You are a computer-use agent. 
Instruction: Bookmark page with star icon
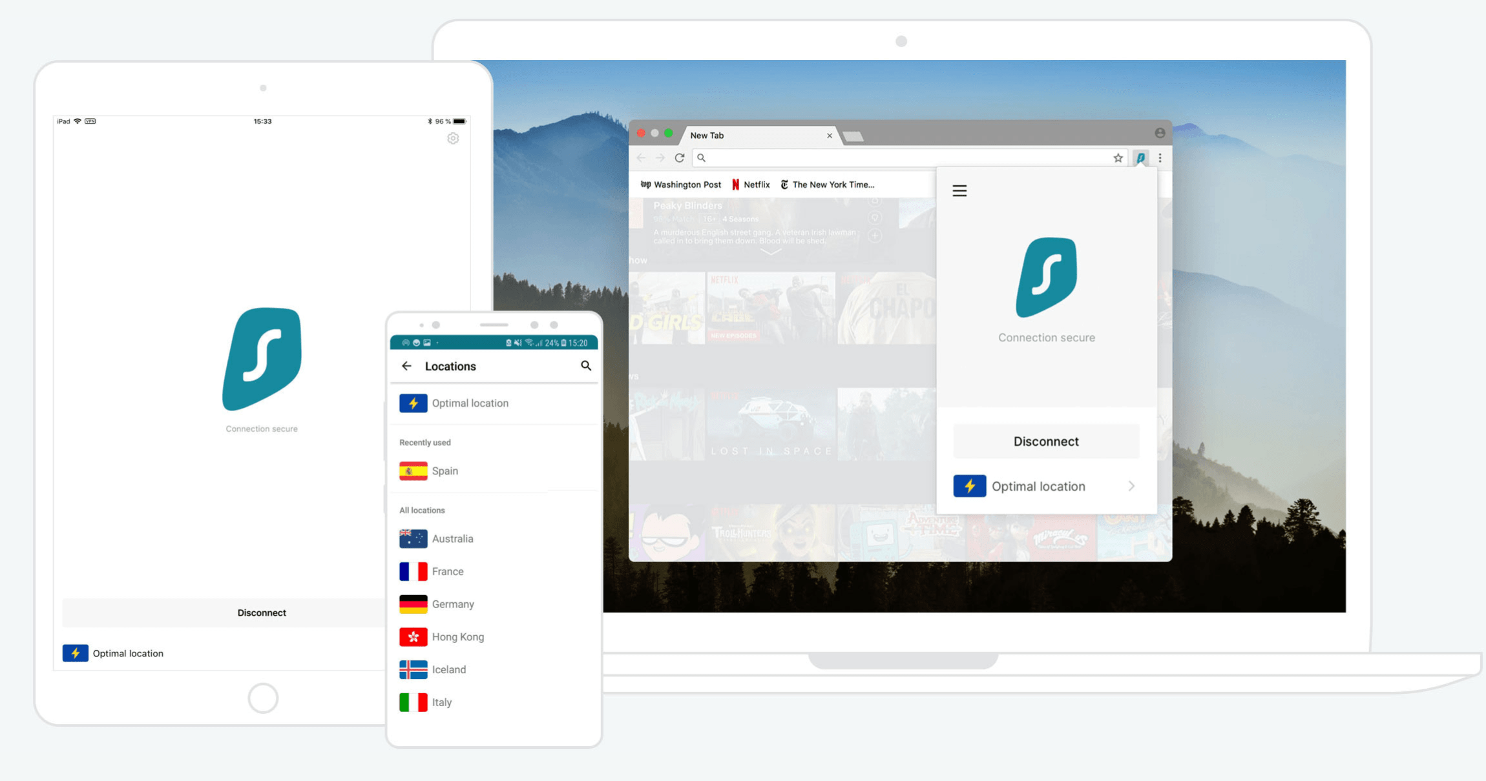coord(1118,157)
